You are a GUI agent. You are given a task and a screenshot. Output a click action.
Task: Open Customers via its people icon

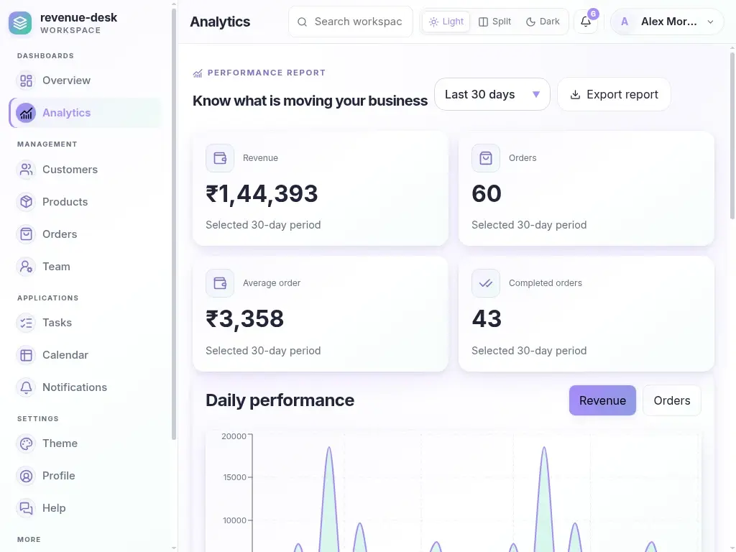coord(27,170)
